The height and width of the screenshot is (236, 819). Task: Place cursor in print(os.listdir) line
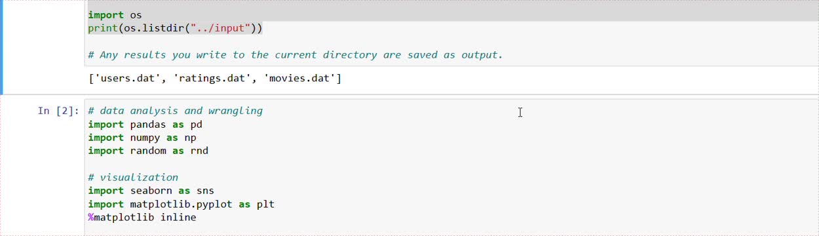(175, 28)
